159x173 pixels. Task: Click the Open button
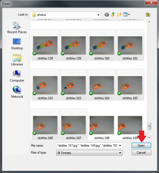(x=141, y=146)
